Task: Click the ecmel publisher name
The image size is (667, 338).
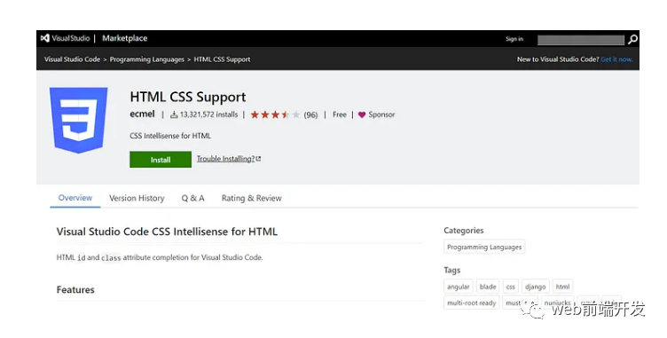Action: 142,114
